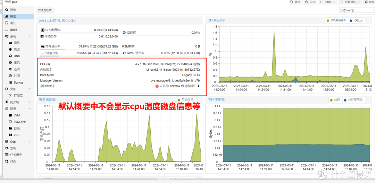Click the 0.30%的4 CPU(s) value
375x183 pixels.
pyautogui.click(x=106, y=30)
